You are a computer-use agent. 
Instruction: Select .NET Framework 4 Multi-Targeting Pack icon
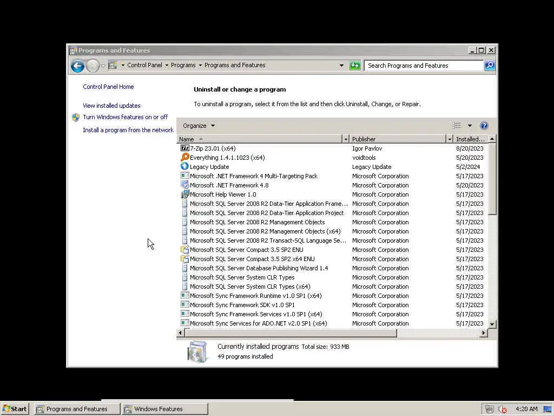point(185,176)
